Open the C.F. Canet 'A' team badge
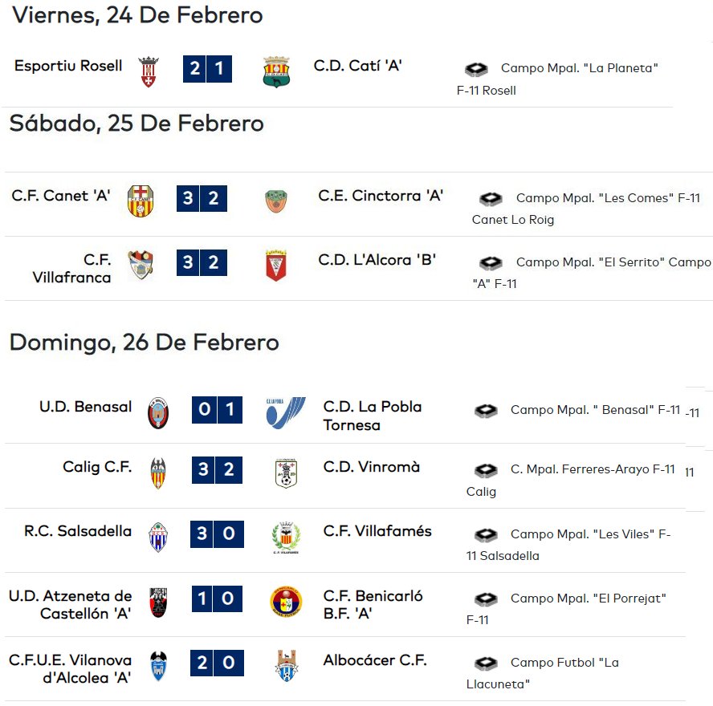This screenshot has width=713, height=706. (x=141, y=201)
